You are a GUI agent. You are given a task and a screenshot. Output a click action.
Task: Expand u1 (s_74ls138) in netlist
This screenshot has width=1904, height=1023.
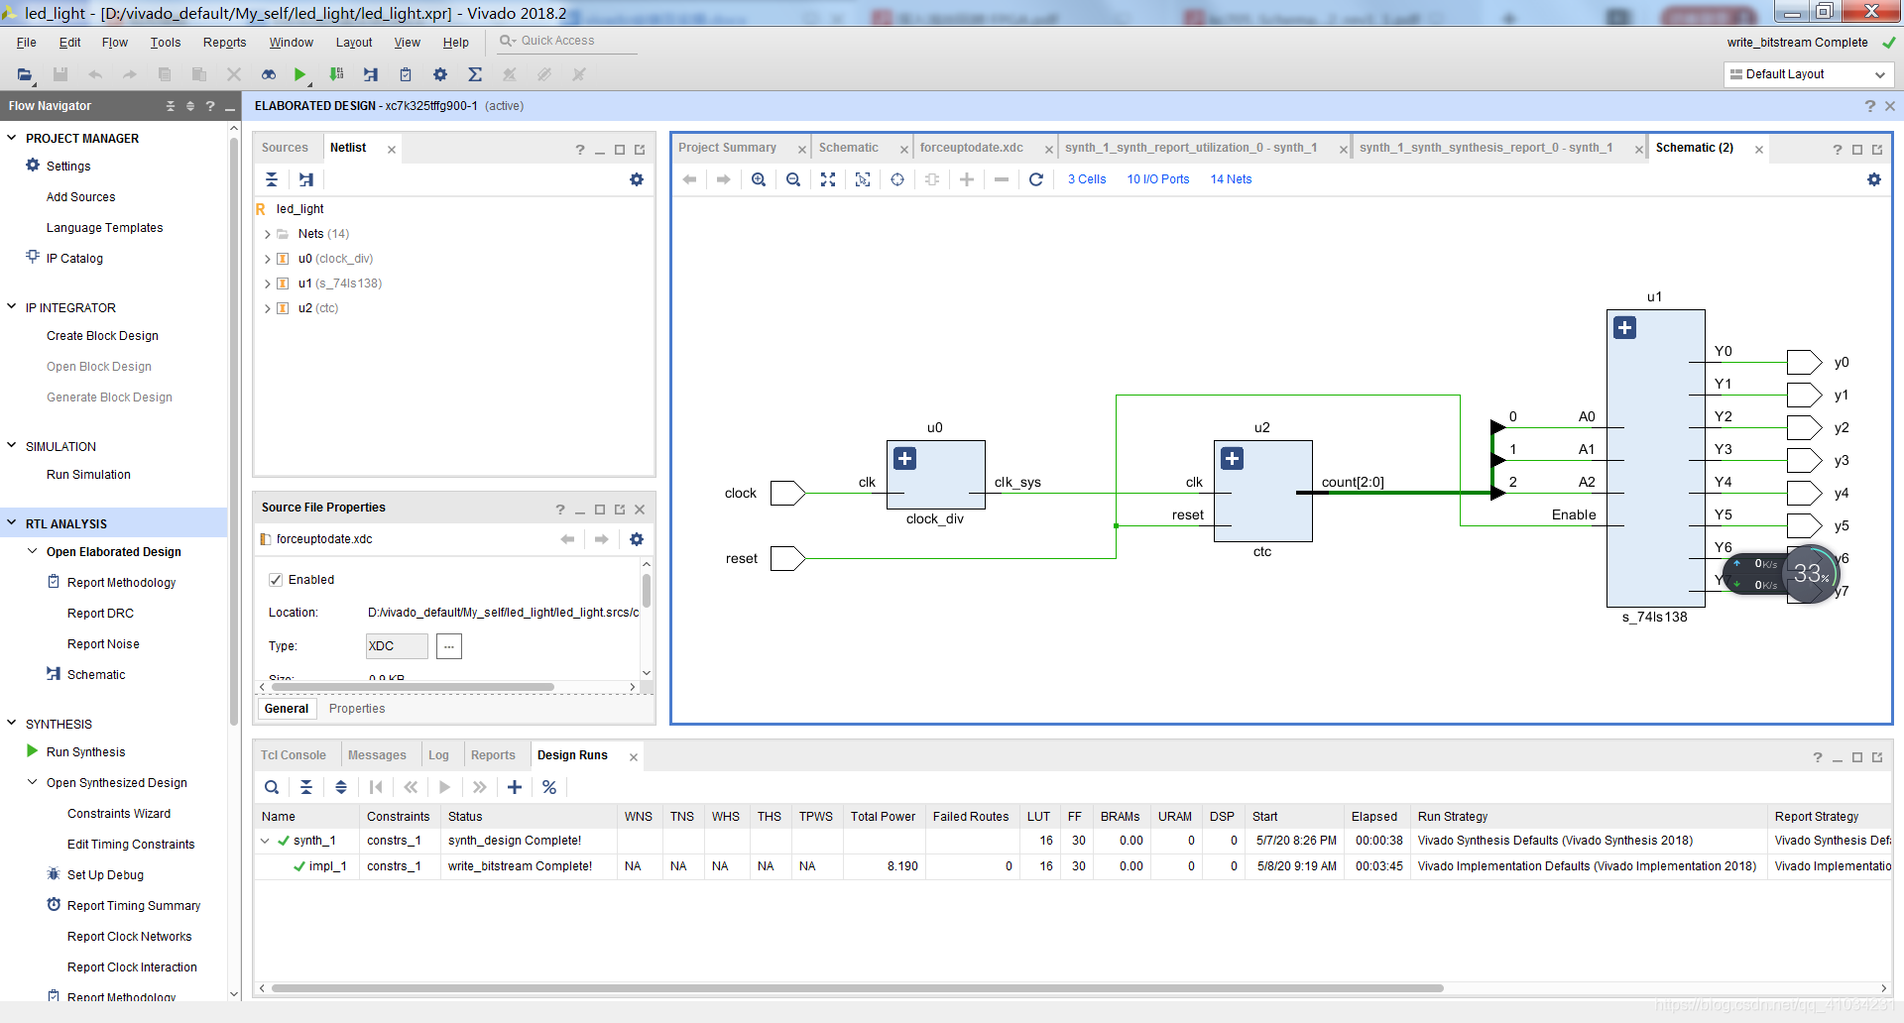(x=268, y=284)
